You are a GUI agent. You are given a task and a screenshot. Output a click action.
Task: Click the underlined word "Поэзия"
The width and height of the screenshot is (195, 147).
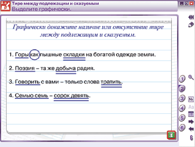pos(25,68)
